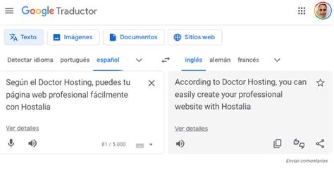Viewport: 334px width, 177px height.
Task: Expand input tools dropdown arrow
Action: coord(151,145)
